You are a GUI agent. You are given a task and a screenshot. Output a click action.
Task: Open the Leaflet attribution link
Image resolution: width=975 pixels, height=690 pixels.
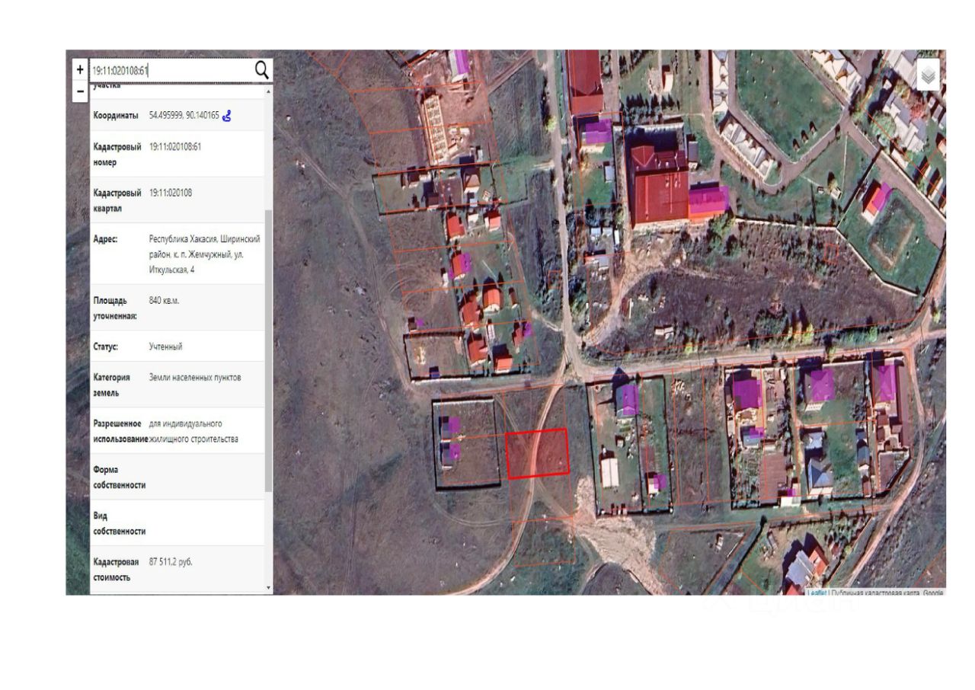click(817, 593)
